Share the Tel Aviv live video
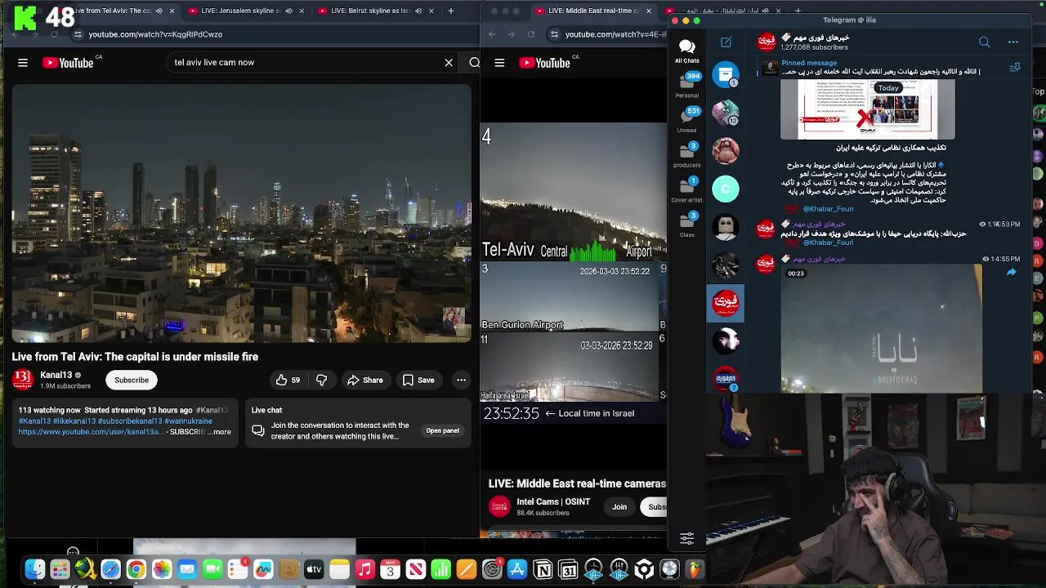This screenshot has height=588, width=1046. 364,380
